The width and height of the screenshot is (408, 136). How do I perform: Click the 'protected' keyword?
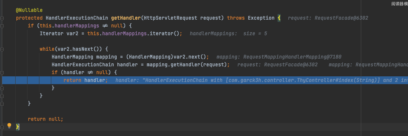pyautogui.click(x=29, y=18)
